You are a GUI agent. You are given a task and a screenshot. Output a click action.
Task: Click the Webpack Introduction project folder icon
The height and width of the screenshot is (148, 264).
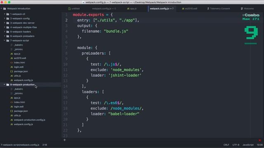click(x=5, y=9)
